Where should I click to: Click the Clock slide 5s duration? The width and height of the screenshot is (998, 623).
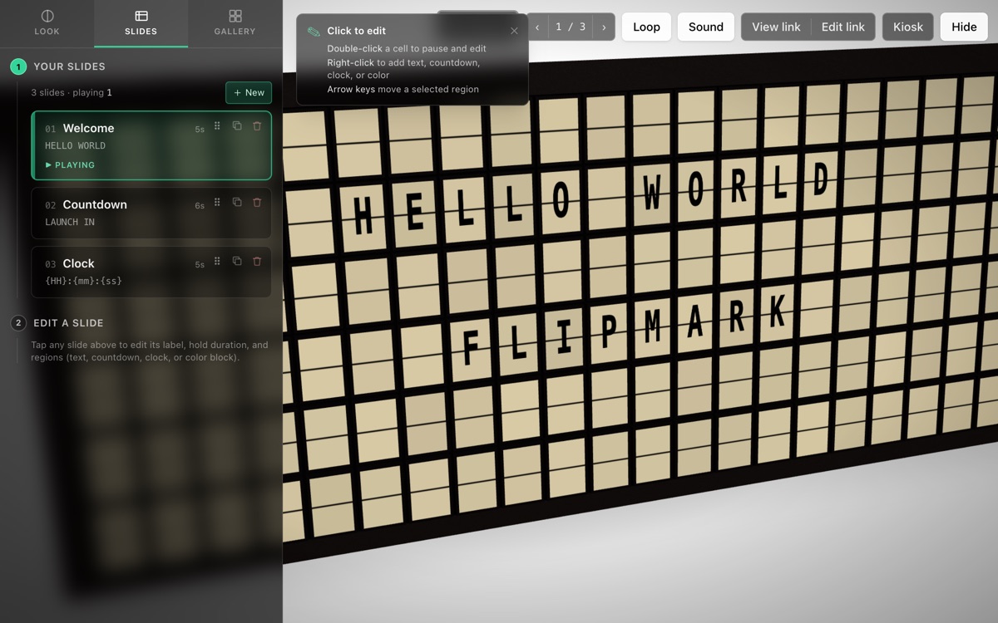[200, 265]
